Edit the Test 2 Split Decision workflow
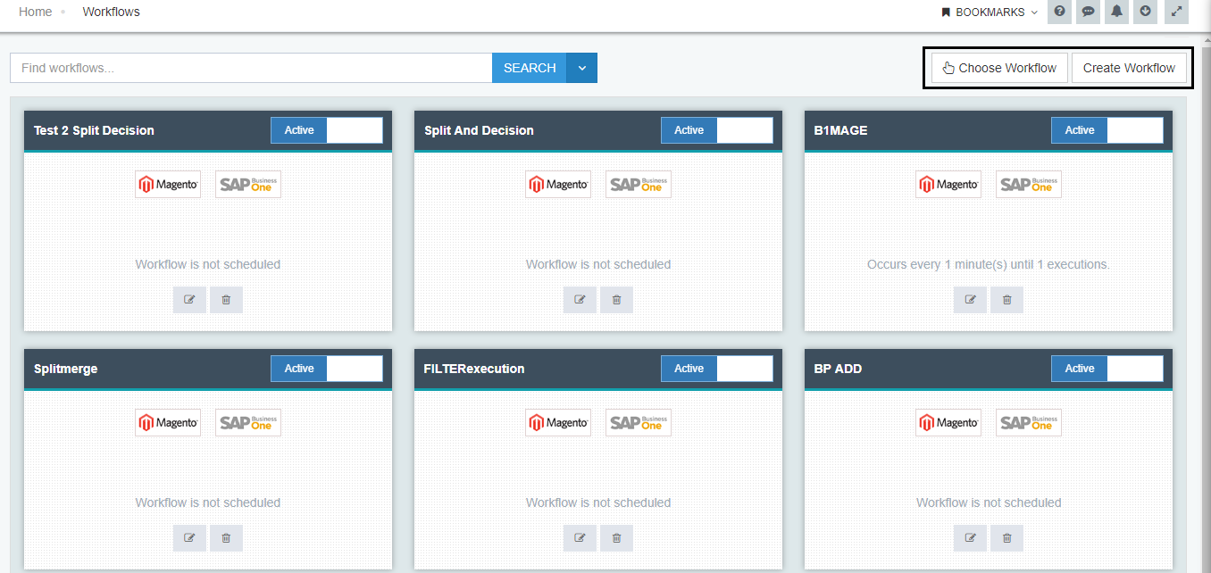The width and height of the screenshot is (1211, 573). click(189, 300)
